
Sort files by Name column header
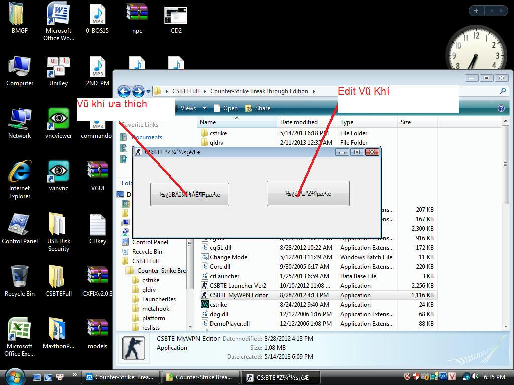click(x=237, y=122)
